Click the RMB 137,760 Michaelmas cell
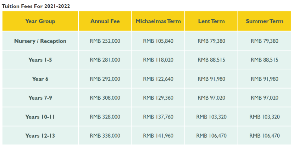294x148 pixels. 158,117
